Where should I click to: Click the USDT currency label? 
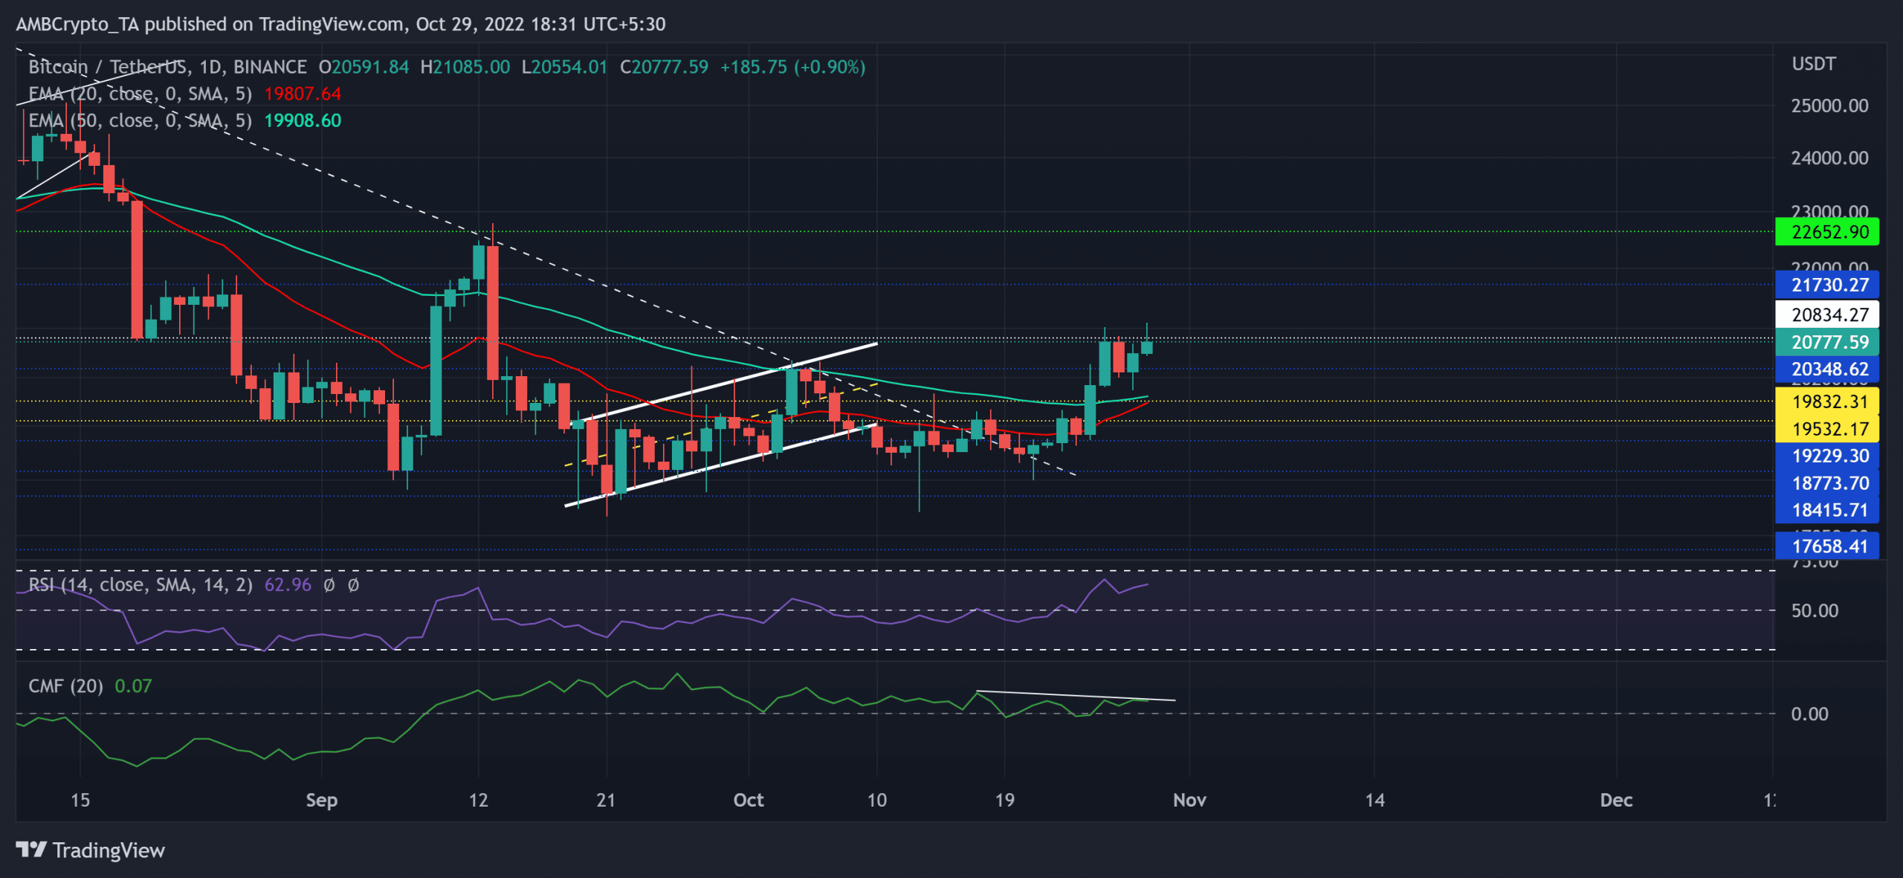point(1814,64)
